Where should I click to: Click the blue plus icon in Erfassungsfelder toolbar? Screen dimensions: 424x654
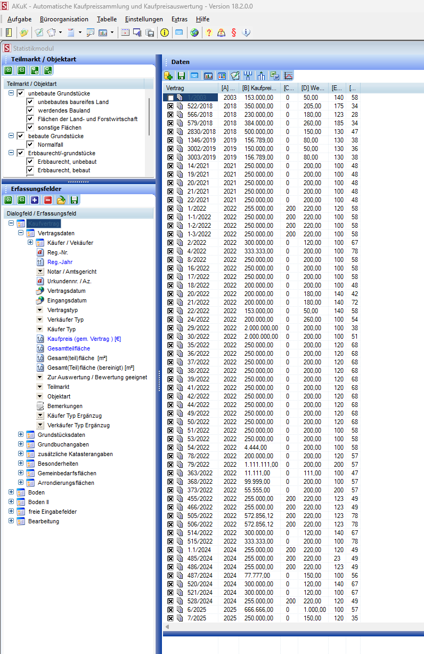pos(35,200)
